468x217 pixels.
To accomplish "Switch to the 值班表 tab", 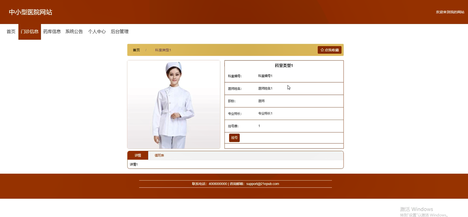I will (x=159, y=155).
